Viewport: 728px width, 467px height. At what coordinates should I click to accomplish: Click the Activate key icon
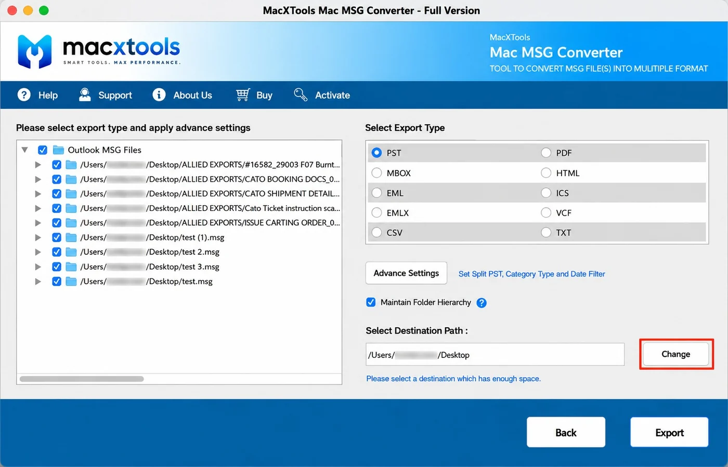point(301,95)
